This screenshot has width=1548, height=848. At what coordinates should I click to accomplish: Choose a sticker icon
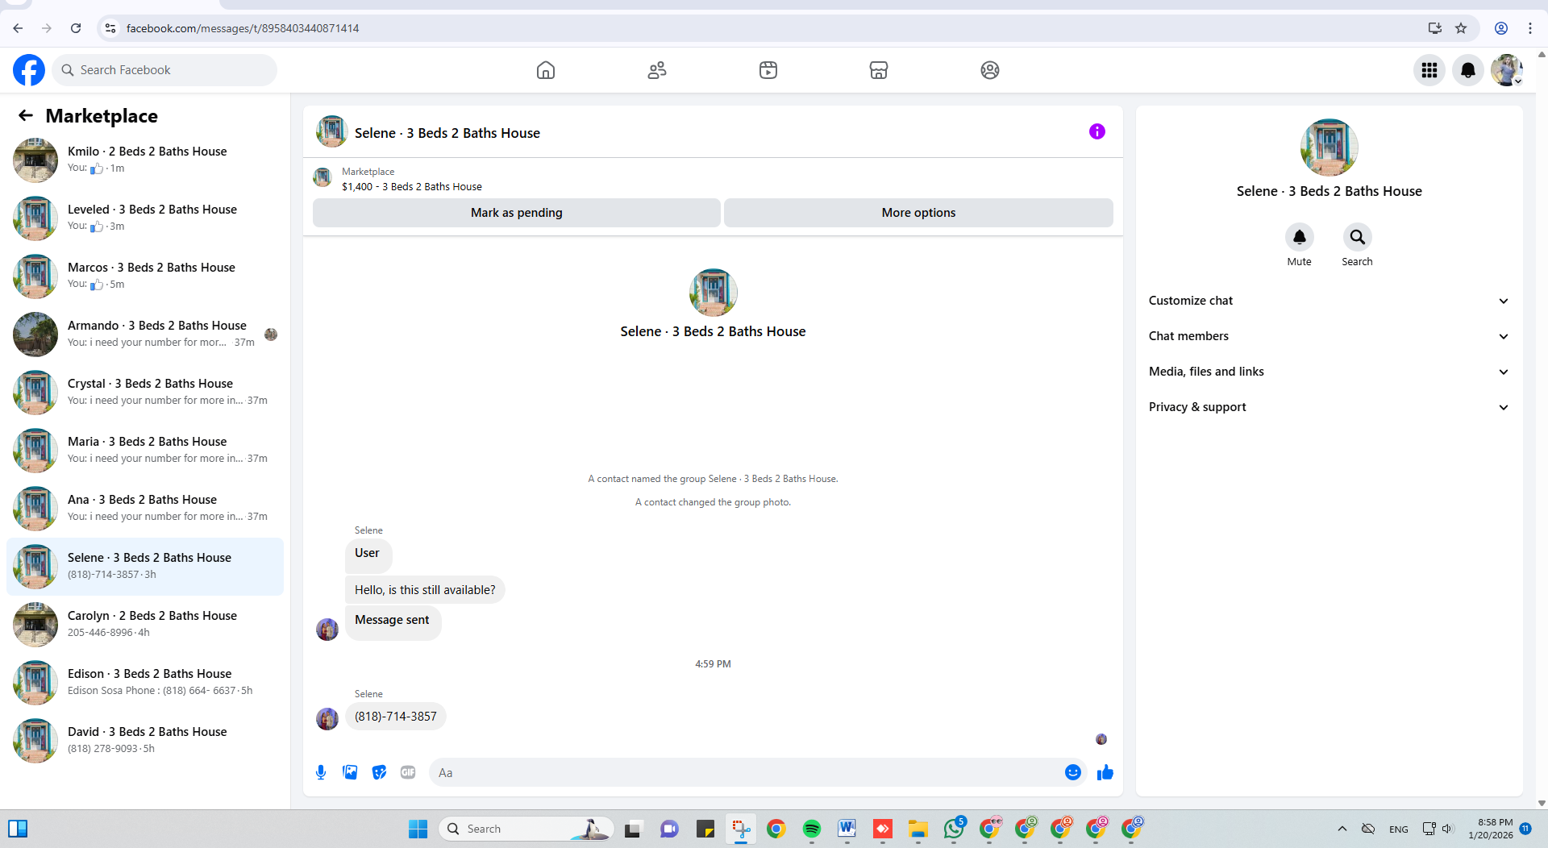(x=379, y=772)
